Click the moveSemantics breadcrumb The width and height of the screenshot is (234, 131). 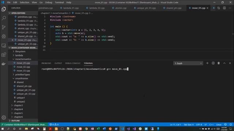click(x=60, y=13)
